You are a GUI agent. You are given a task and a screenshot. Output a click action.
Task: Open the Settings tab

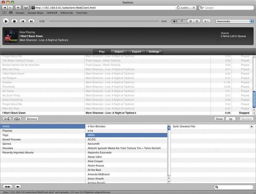pyautogui.click(x=154, y=52)
